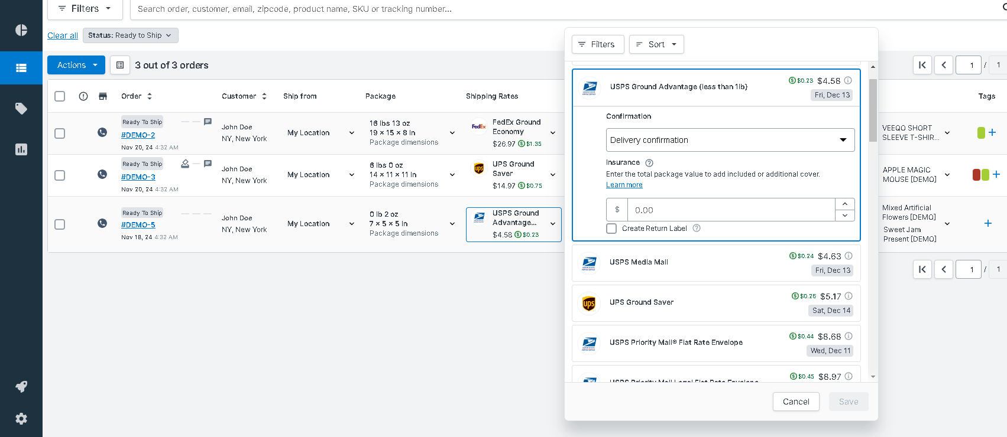Select the checkbox for order #DEMO-2
Image resolution: width=1007 pixels, height=437 pixels.
pos(60,133)
